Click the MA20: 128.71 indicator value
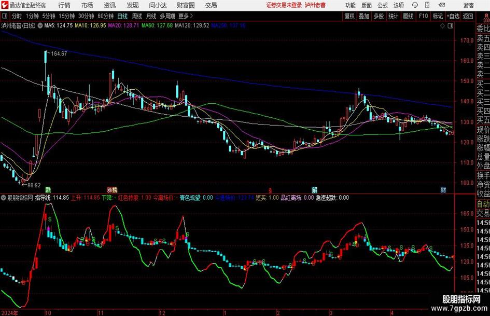 pos(123,25)
